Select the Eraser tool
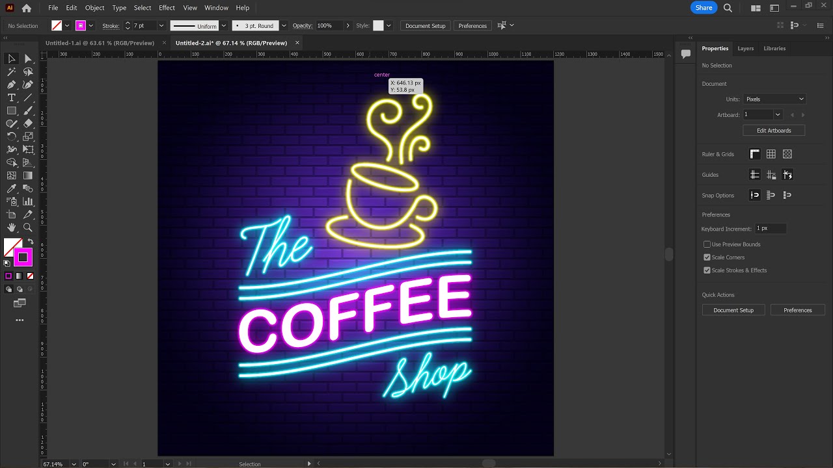 [x=28, y=123]
